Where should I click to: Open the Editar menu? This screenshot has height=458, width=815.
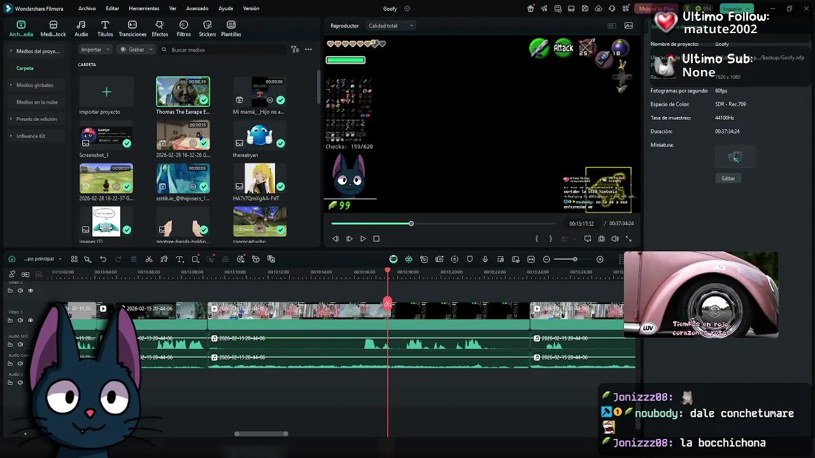tap(113, 8)
